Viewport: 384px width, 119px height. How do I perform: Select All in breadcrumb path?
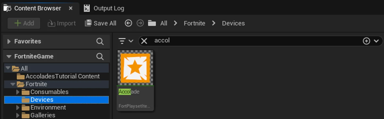[164, 23]
